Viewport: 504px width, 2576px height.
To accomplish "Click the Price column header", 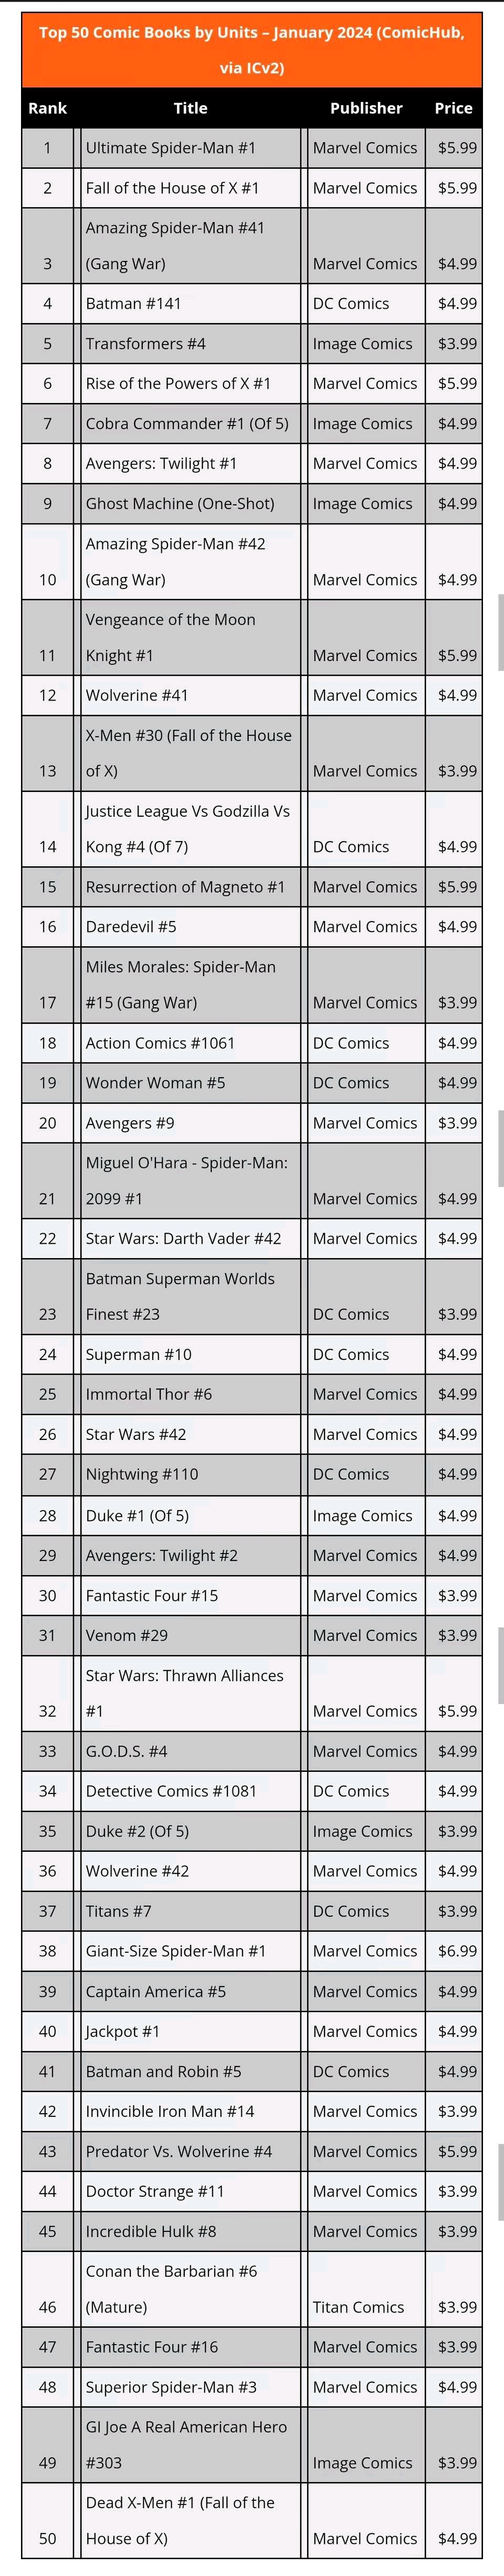I will pos(453,108).
